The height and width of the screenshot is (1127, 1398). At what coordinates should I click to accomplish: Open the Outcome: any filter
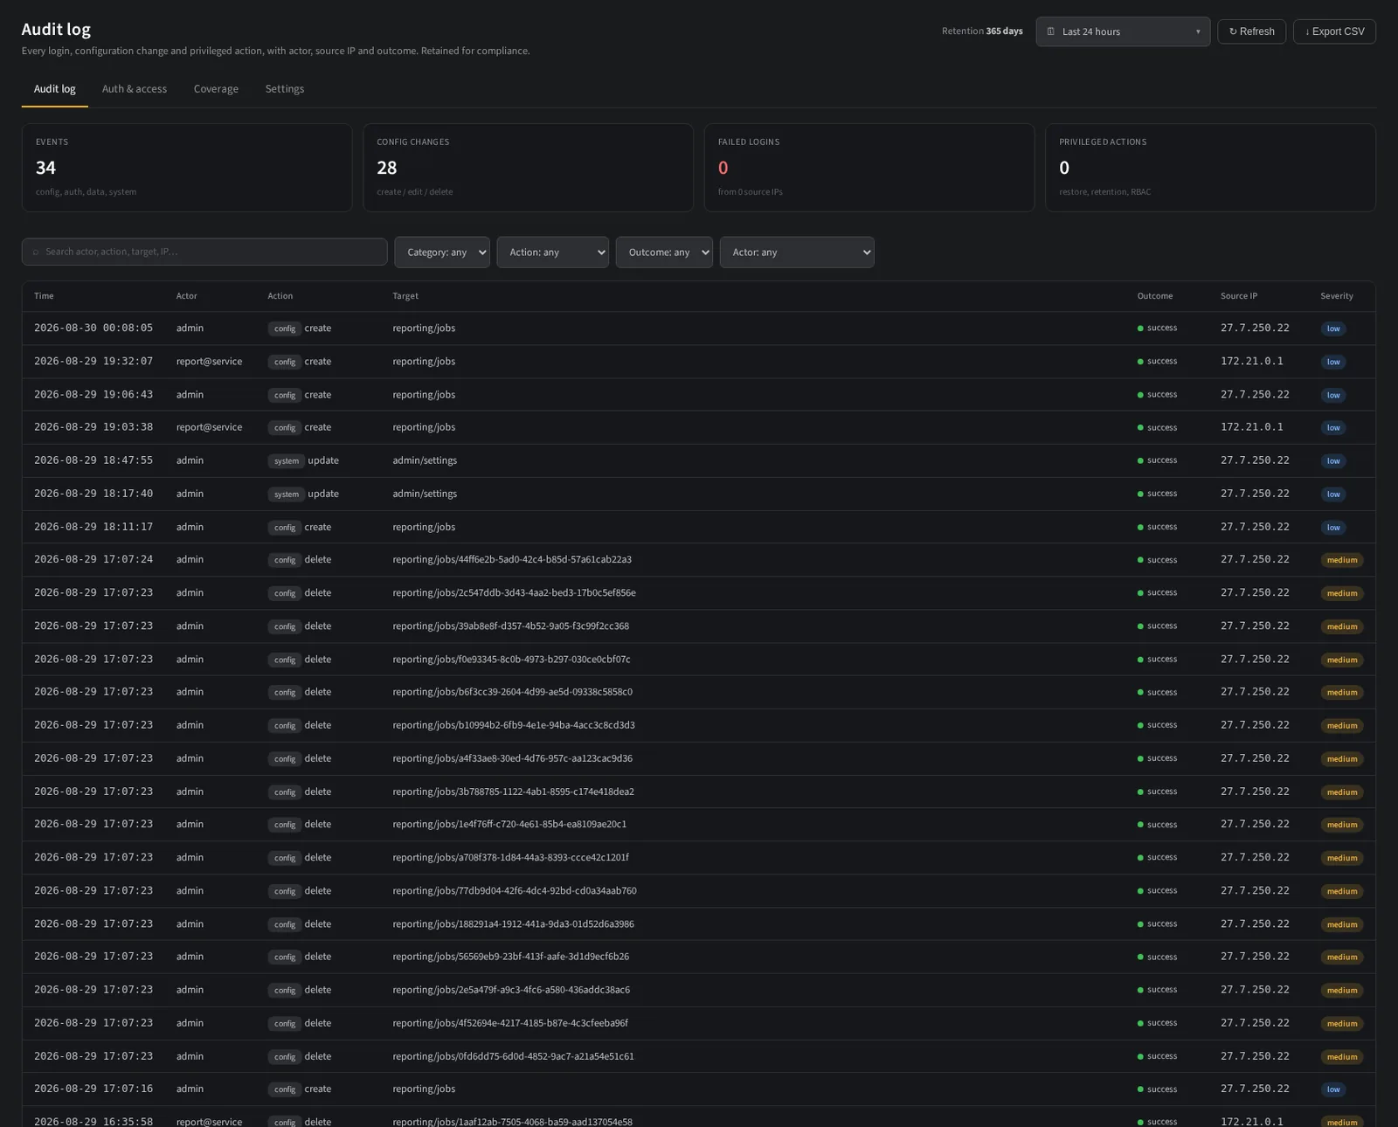pos(664,252)
